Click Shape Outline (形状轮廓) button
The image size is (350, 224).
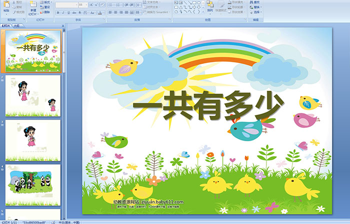237,7
